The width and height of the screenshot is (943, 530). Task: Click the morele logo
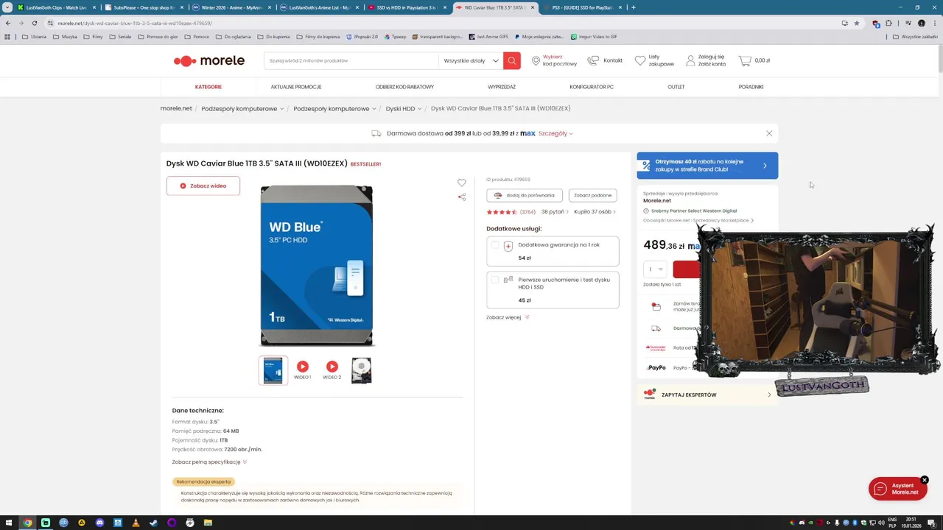[x=209, y=60]
